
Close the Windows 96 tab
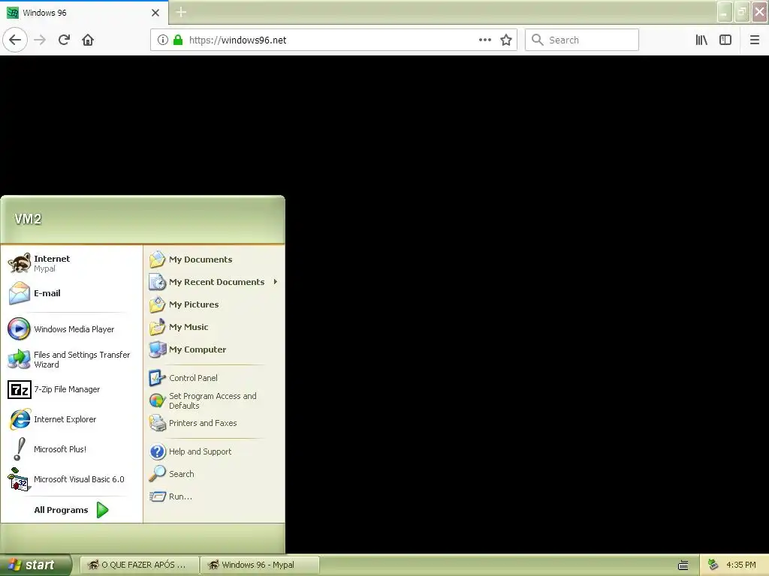tap(155, 13)
